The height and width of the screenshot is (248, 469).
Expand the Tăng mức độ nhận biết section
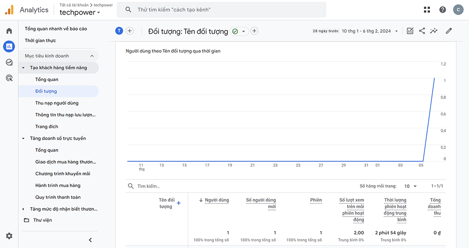[x=23, y=209]
